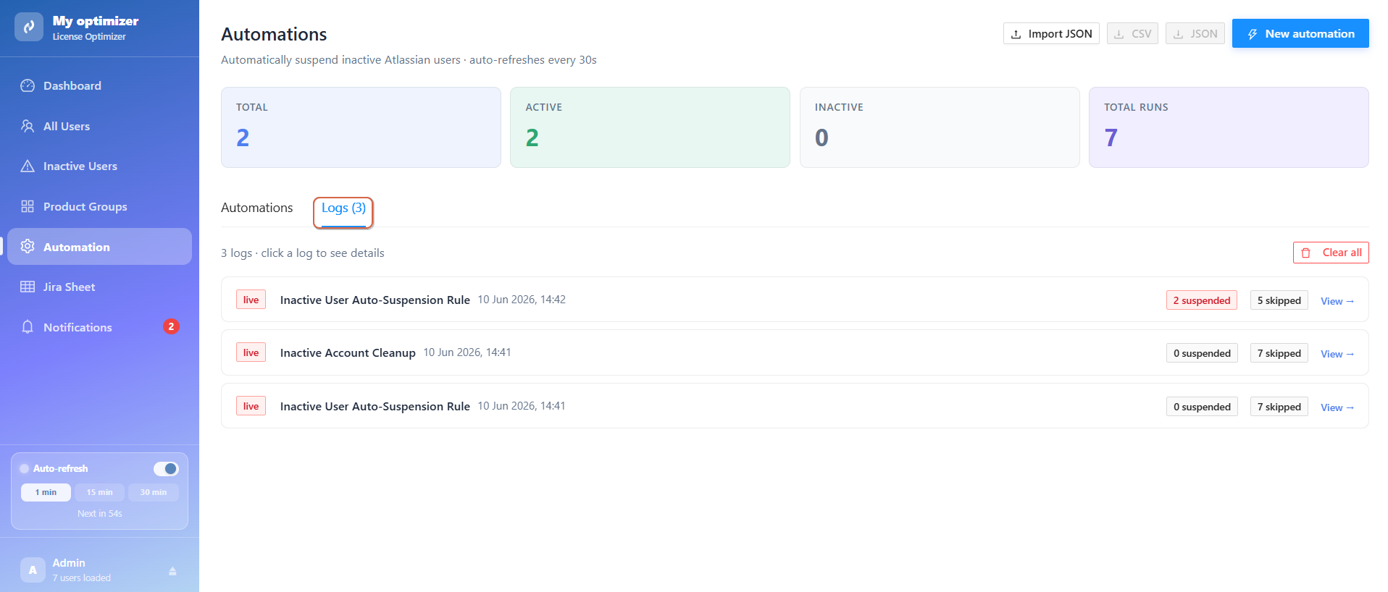Click the Jira Sheet table icon
The width and height of the screenshot is (1388, 592).
[28, 287]
